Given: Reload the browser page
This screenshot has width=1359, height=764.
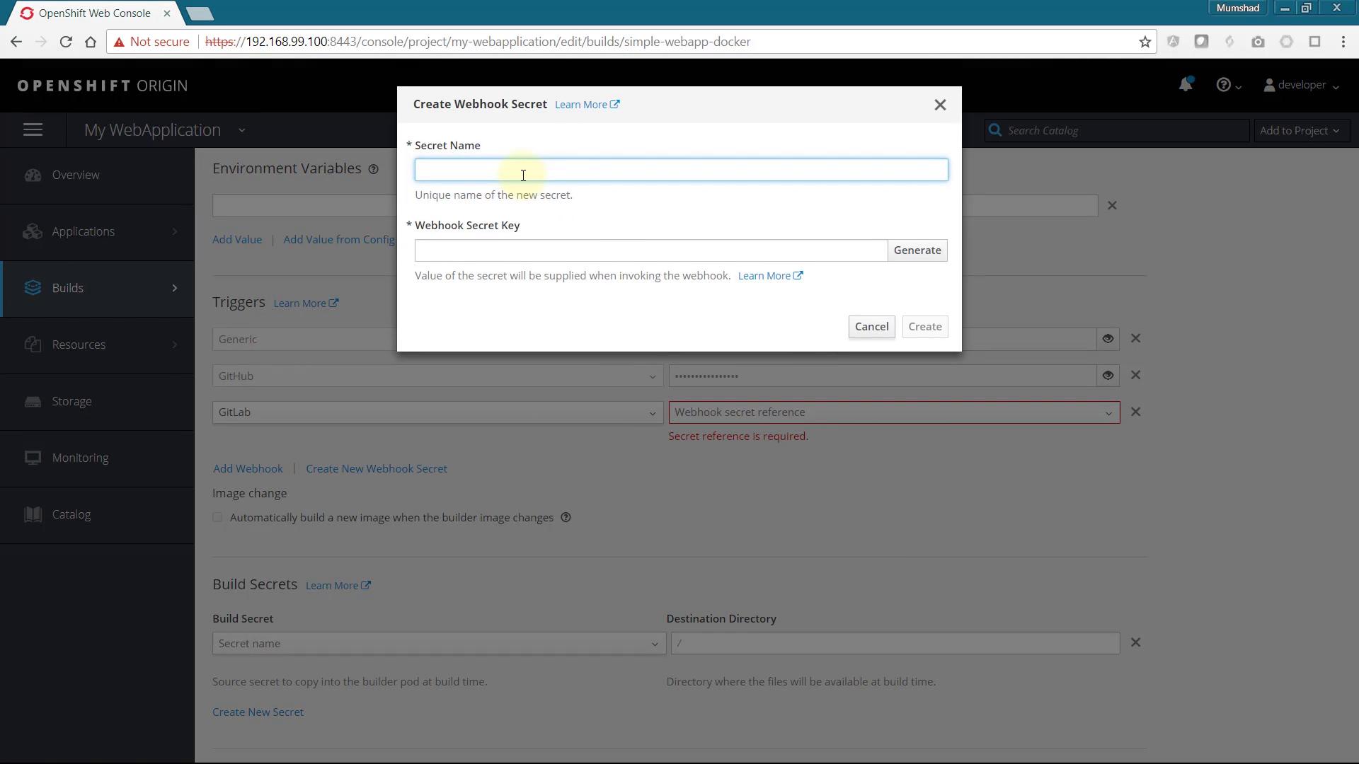Looking at the screenshot, I should click(x=66, y=42).
